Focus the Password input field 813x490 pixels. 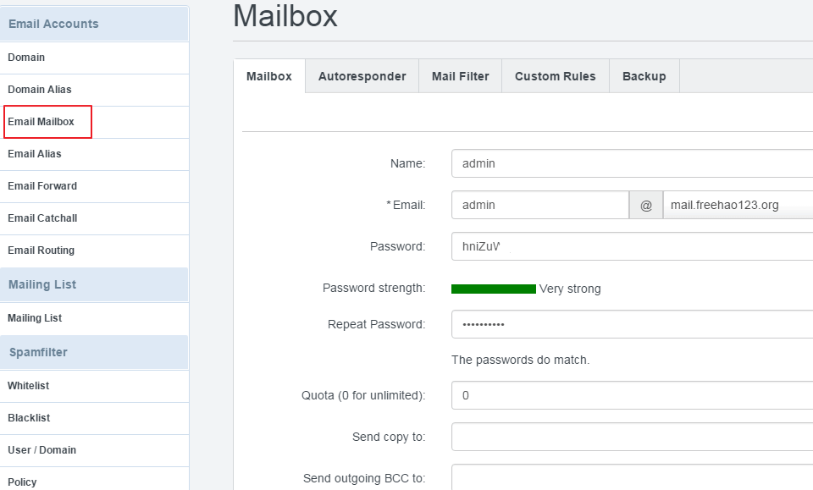tap(632, 246)
